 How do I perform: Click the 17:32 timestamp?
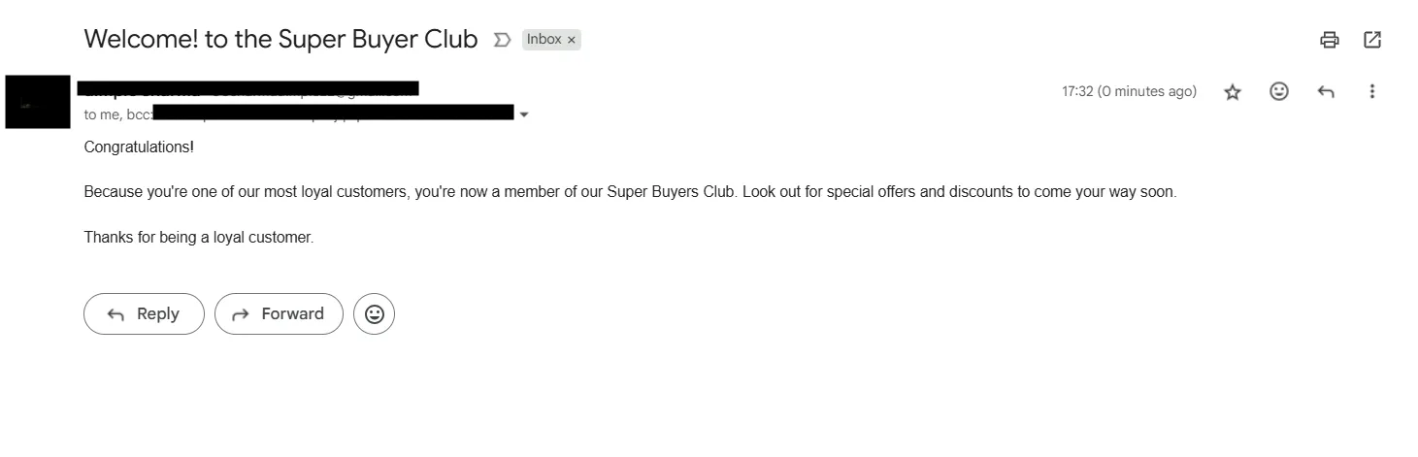click(x=1129, y=91)
